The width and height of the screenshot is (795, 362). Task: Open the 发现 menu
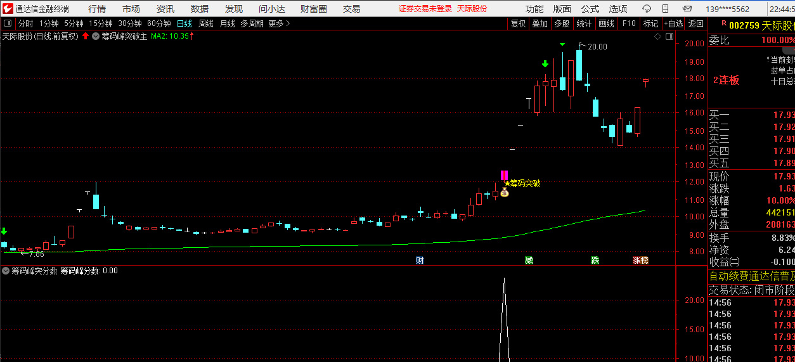(234, 9)
